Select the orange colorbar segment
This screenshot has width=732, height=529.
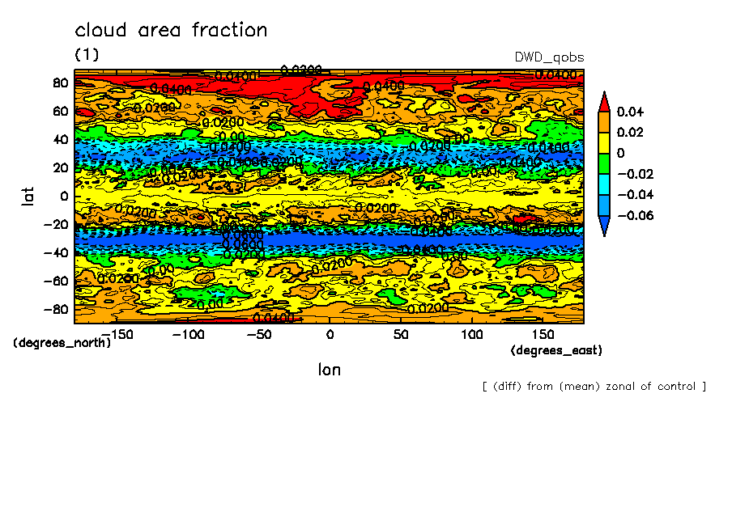click(x=604, y=121)
